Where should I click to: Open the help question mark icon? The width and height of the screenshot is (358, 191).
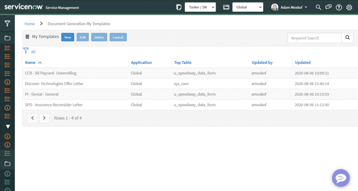(x=339, y=7)
